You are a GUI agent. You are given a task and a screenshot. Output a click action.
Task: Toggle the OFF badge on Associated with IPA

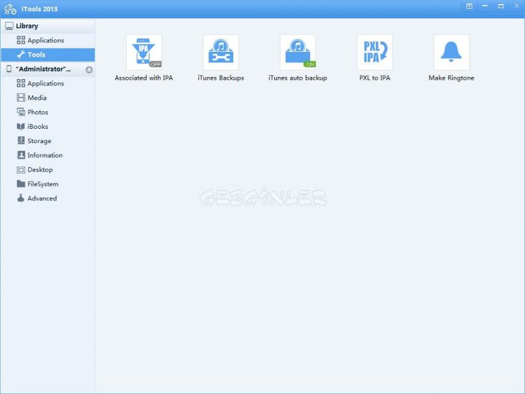pyautogui.click(x=155, y=64)
